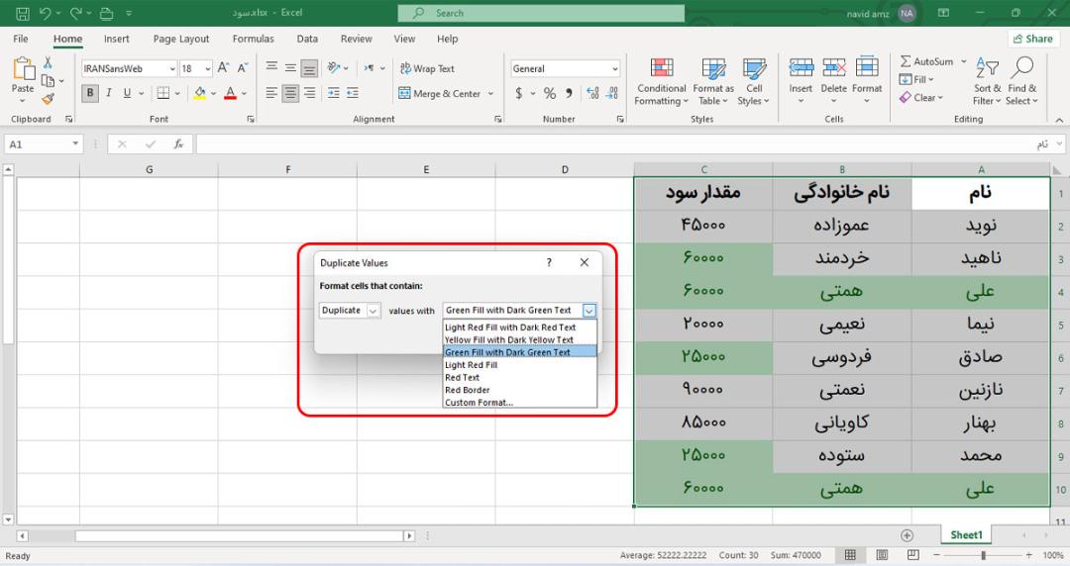The width and height of the screenshot is (1070, 566).
Task: Apply the red font color A
Action: click(x=230, y=93)
